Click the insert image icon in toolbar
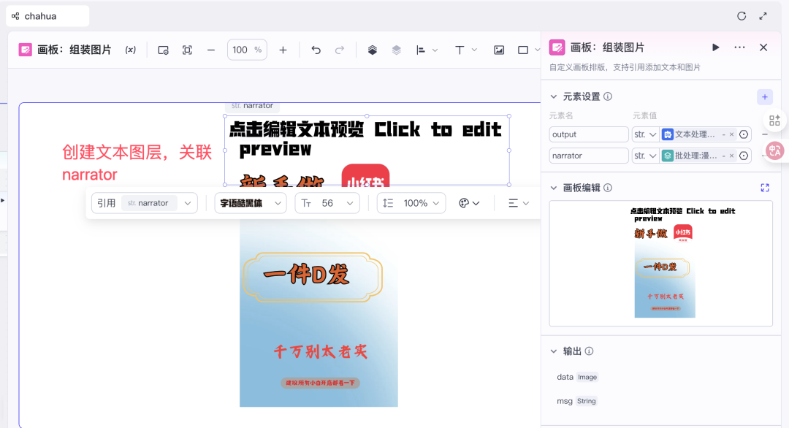This screenshot has width=789, height=428. (499, 50)
